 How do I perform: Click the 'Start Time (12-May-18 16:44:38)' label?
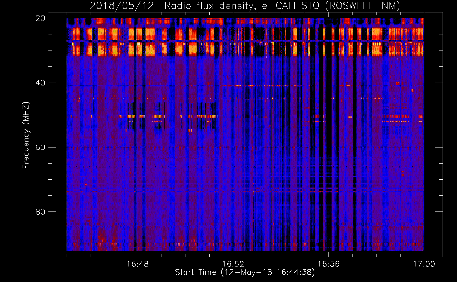tap(245, 272)
